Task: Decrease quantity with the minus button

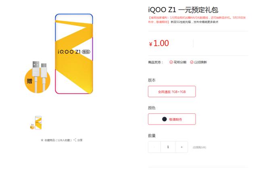Action: pos(154,147)
